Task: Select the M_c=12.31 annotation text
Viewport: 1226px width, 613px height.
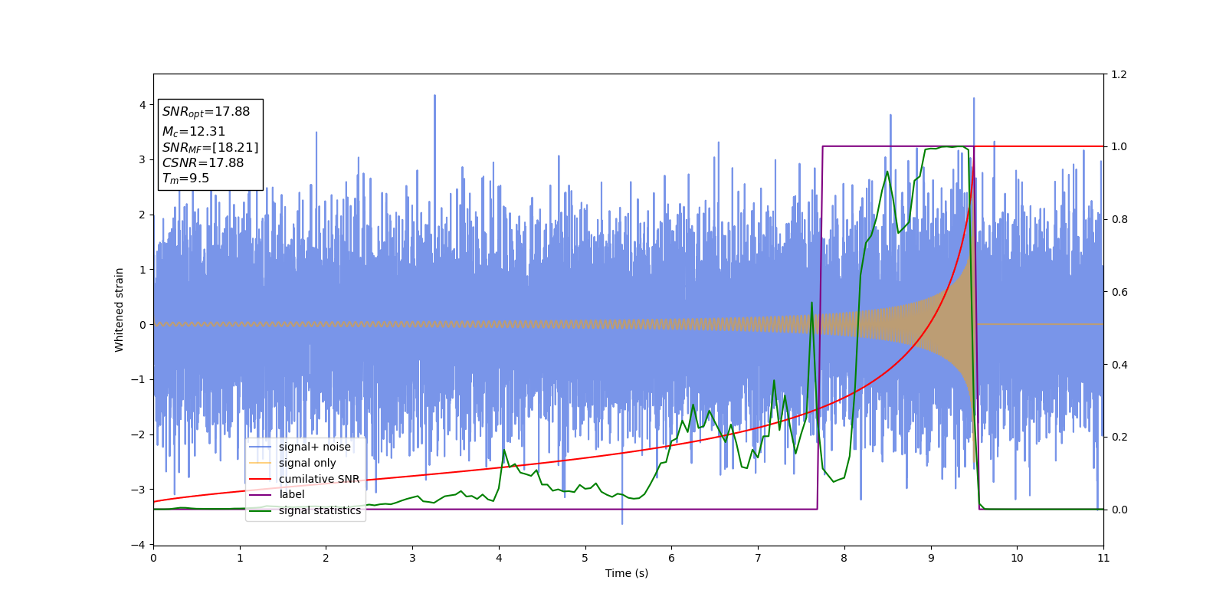Action: (194, 132)
